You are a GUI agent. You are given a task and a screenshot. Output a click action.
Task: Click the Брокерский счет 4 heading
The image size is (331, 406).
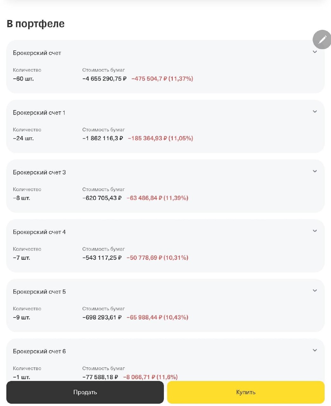tap(39, 232)
